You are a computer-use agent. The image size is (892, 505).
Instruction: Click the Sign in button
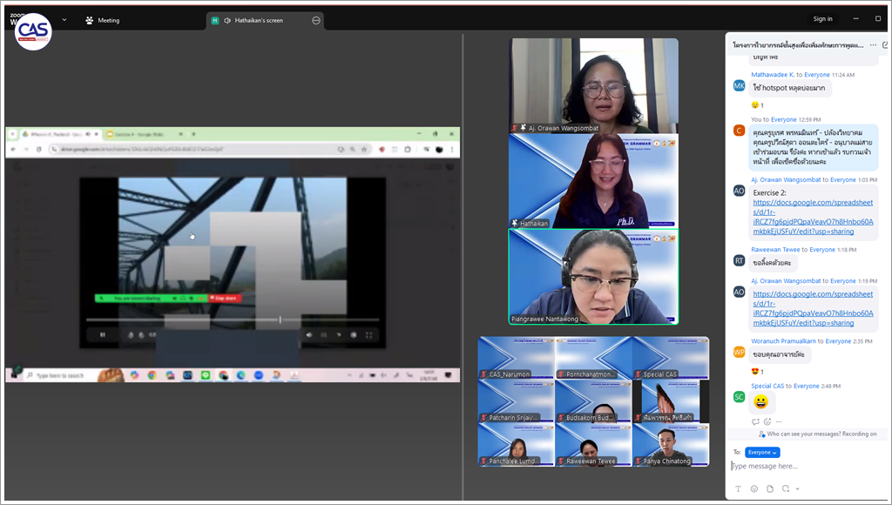[x=822, y=19]
